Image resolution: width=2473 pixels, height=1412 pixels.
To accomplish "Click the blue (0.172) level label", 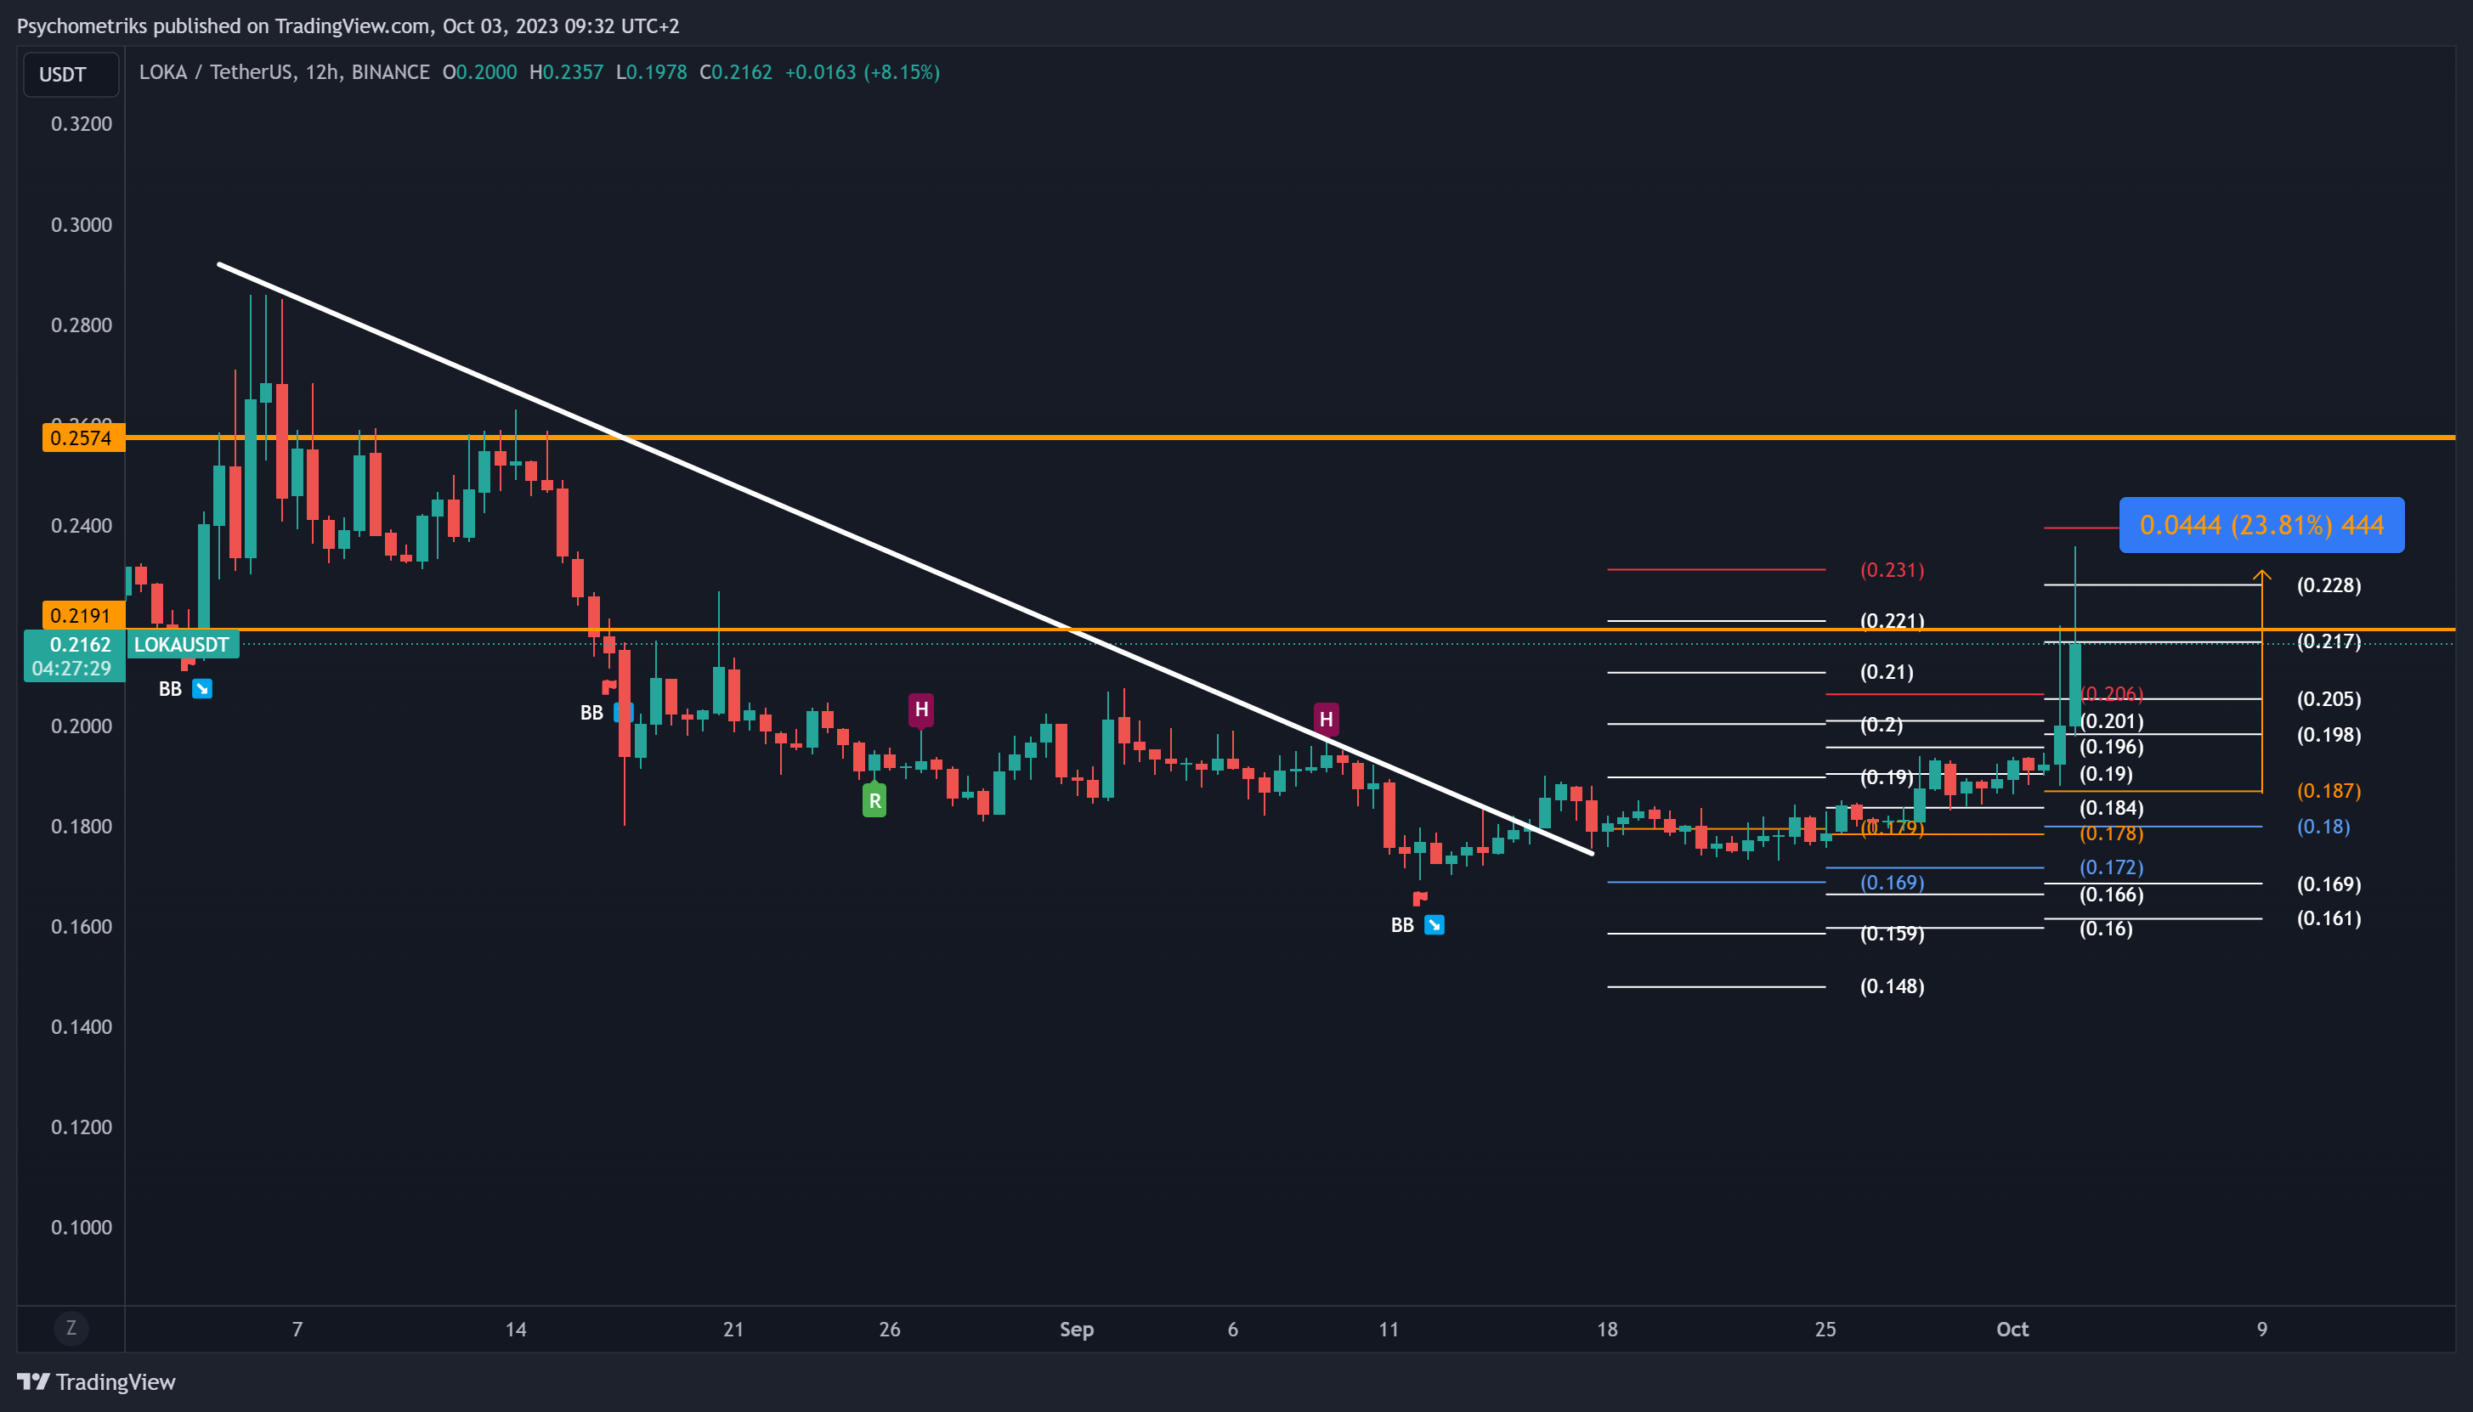I will point(2111,867).
